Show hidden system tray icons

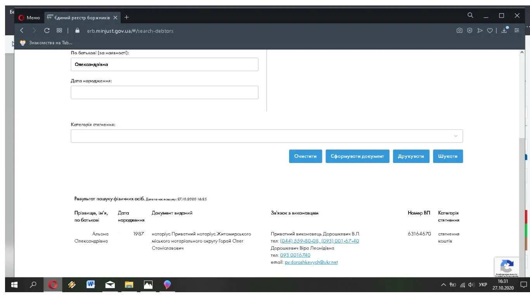click(x=443, y=285)
